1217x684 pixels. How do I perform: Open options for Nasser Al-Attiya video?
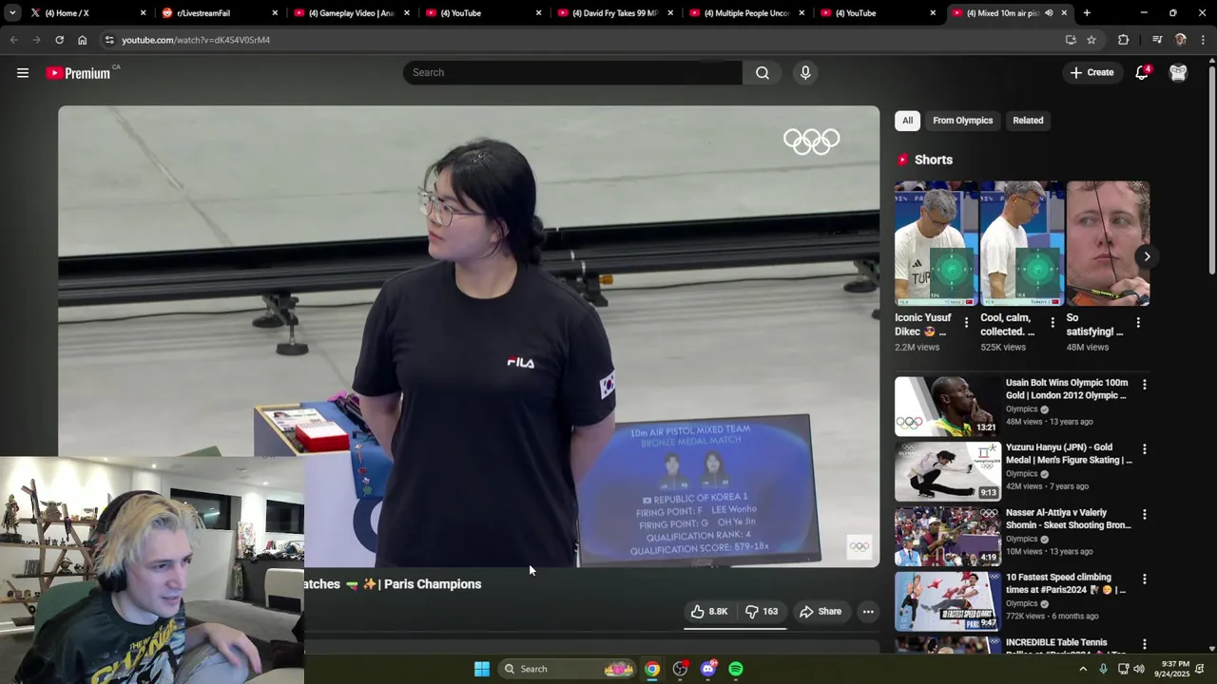click(1144, 515)
